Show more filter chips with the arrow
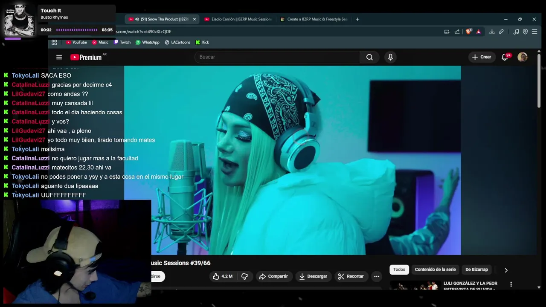Viewport: 546px width, 307px height. point(506,270)
